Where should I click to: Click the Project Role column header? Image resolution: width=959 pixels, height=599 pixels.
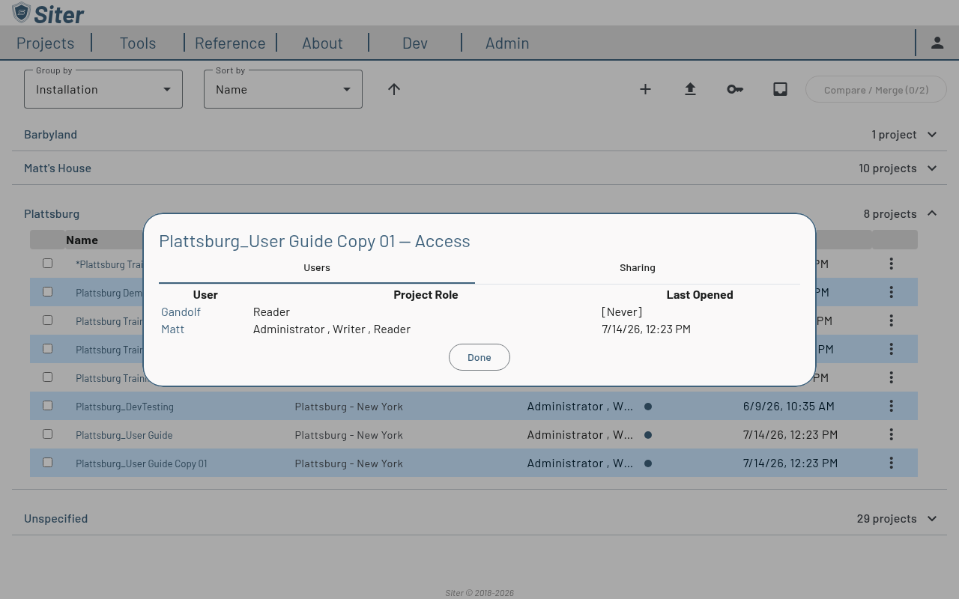pyautogui.click(x=426, y=295)
